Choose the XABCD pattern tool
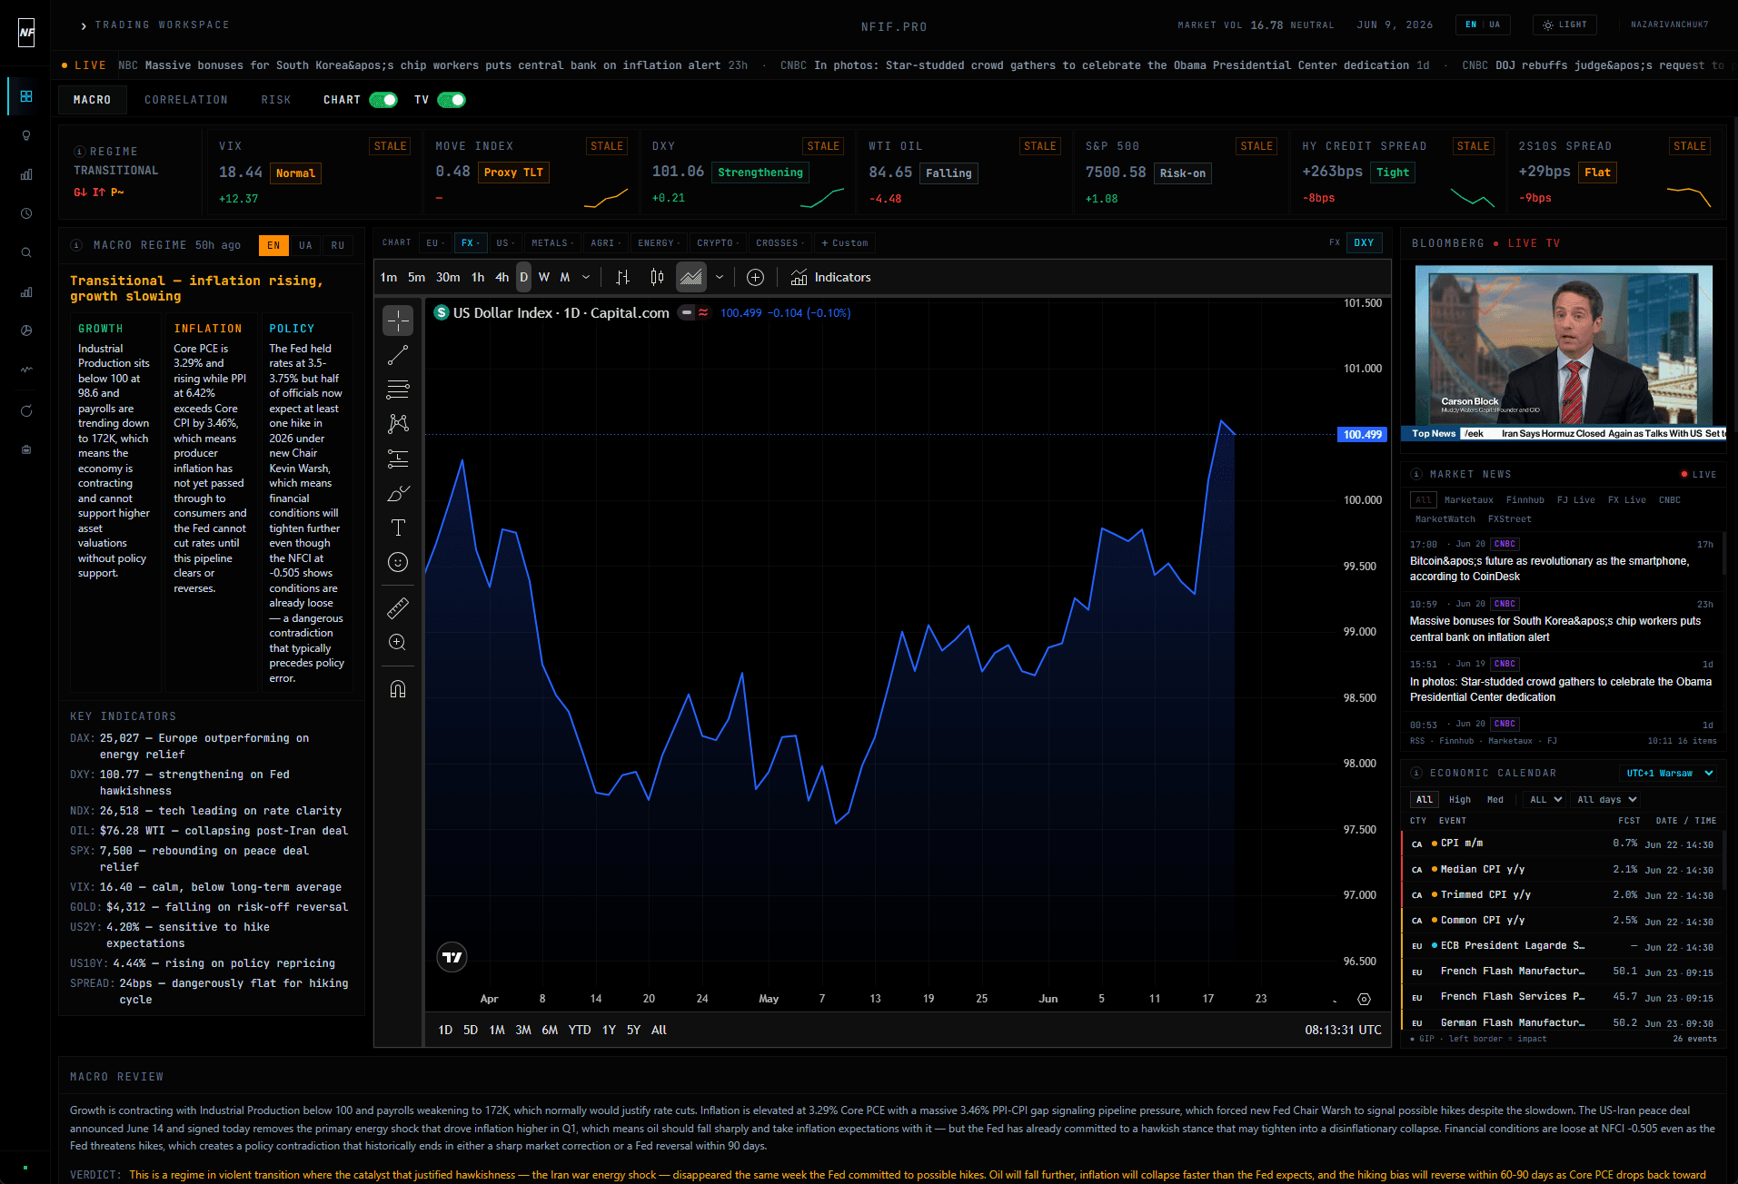 click(398, 424)
